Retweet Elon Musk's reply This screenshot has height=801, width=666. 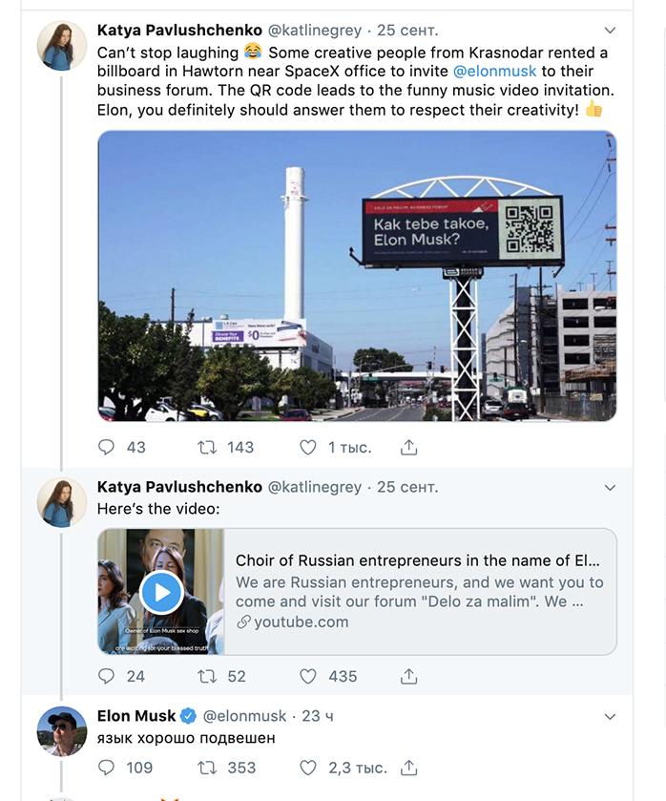207,768
